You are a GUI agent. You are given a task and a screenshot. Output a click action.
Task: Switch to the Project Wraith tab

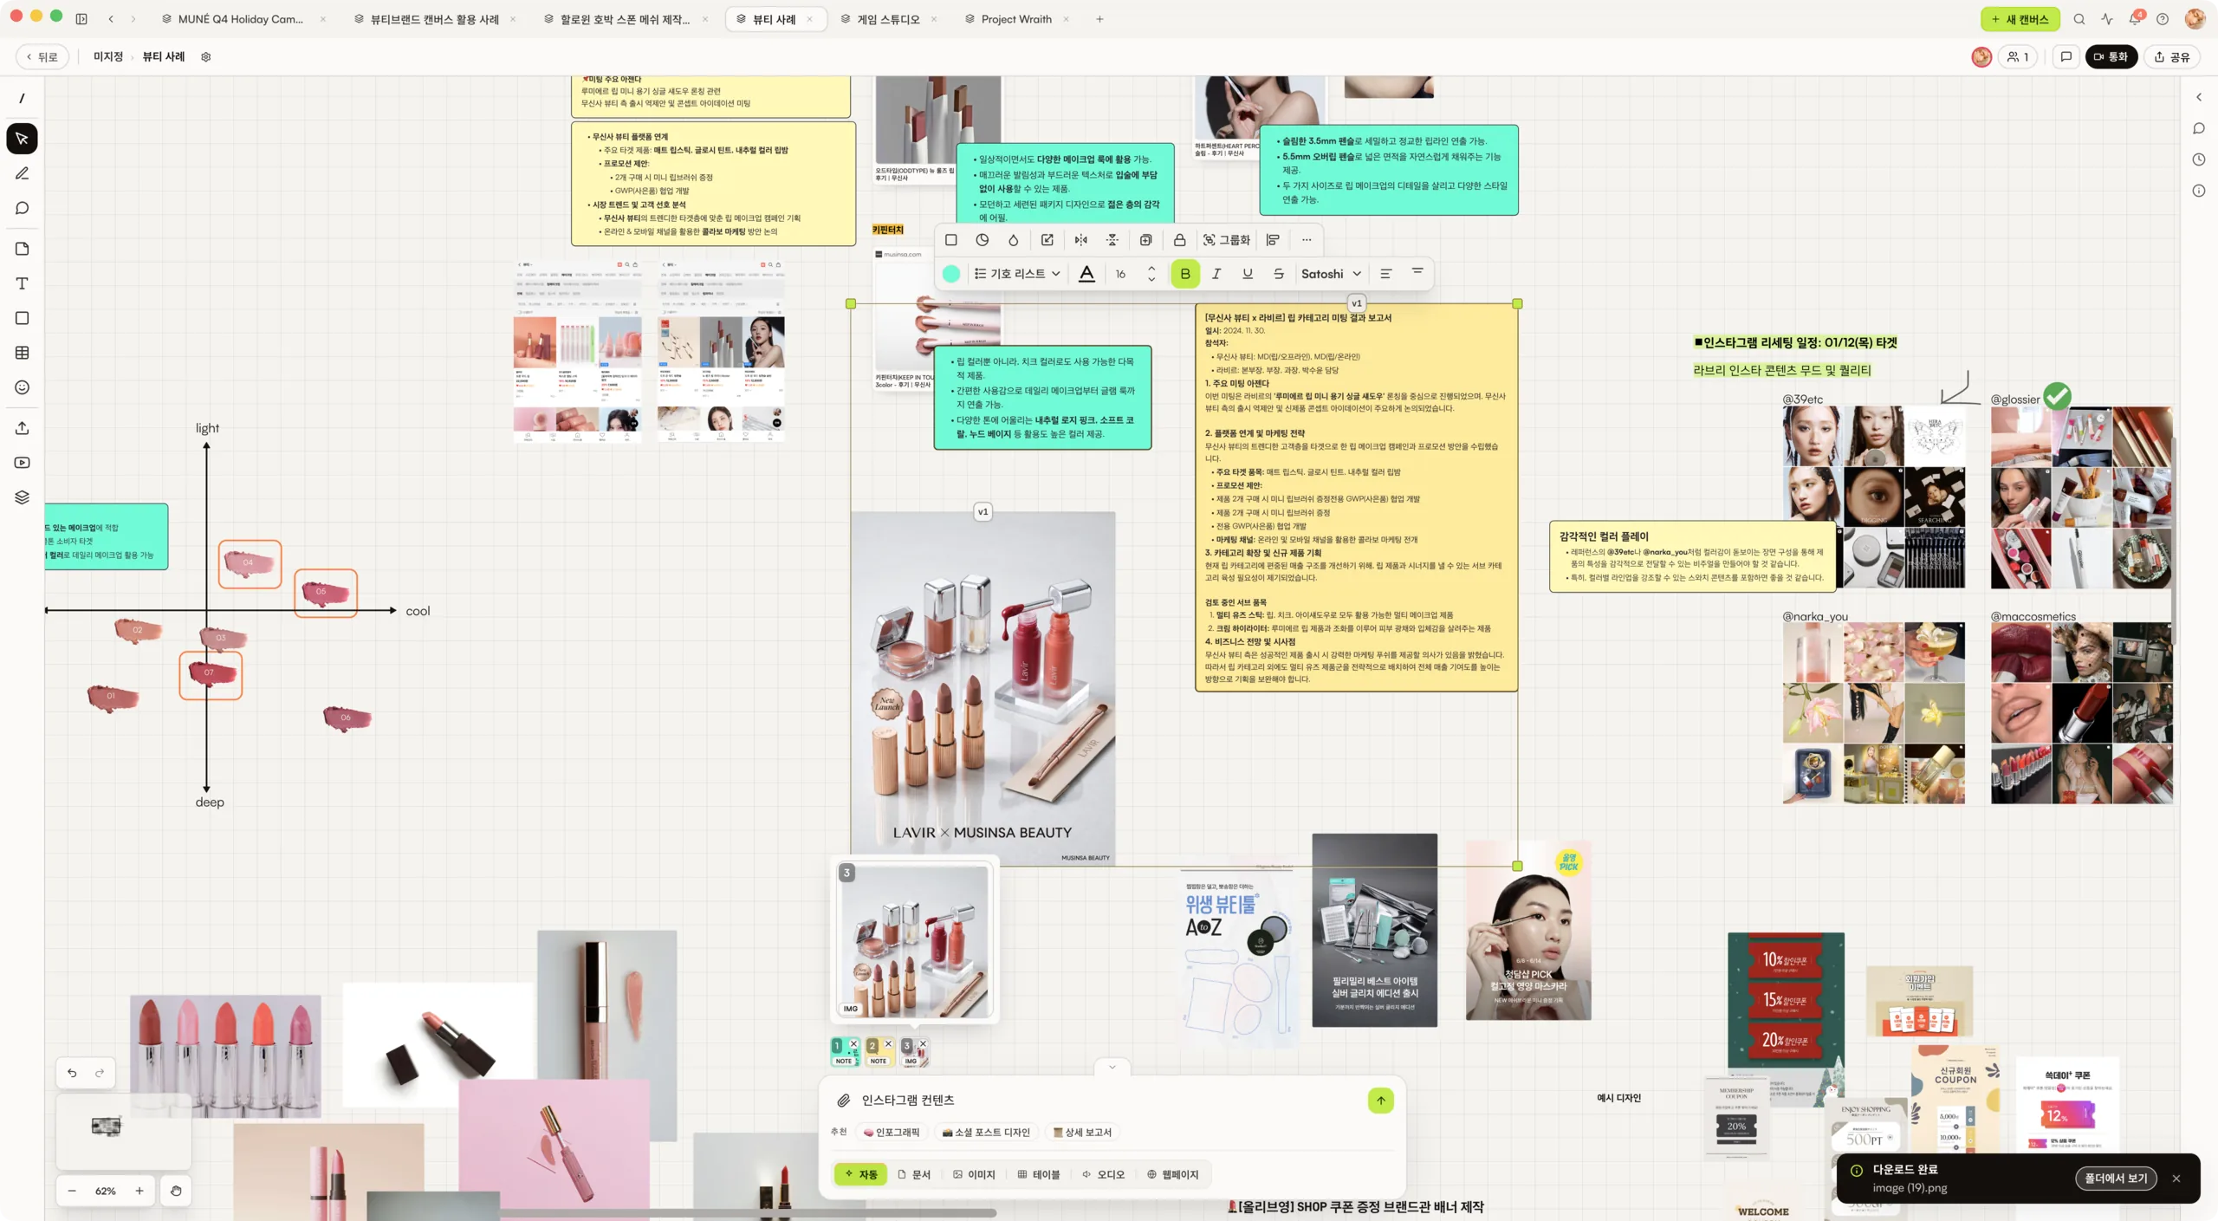[x=1016, y=19]
